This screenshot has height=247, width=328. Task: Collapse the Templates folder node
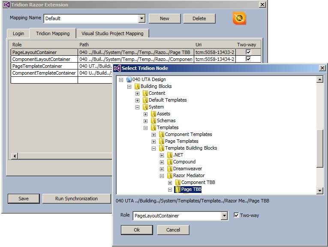(x=146, y=128)
